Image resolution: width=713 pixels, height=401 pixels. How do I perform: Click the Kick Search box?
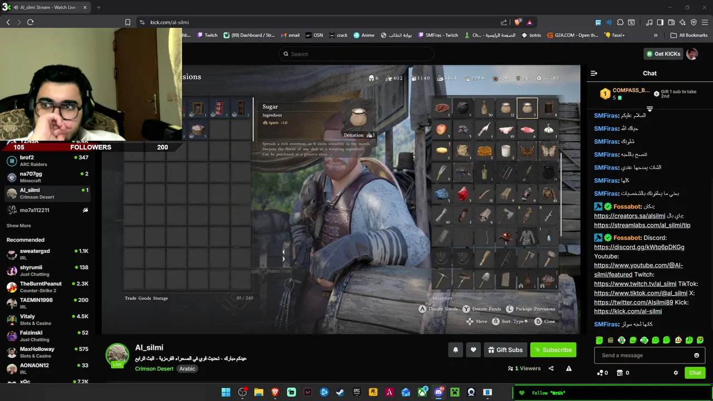356,54
